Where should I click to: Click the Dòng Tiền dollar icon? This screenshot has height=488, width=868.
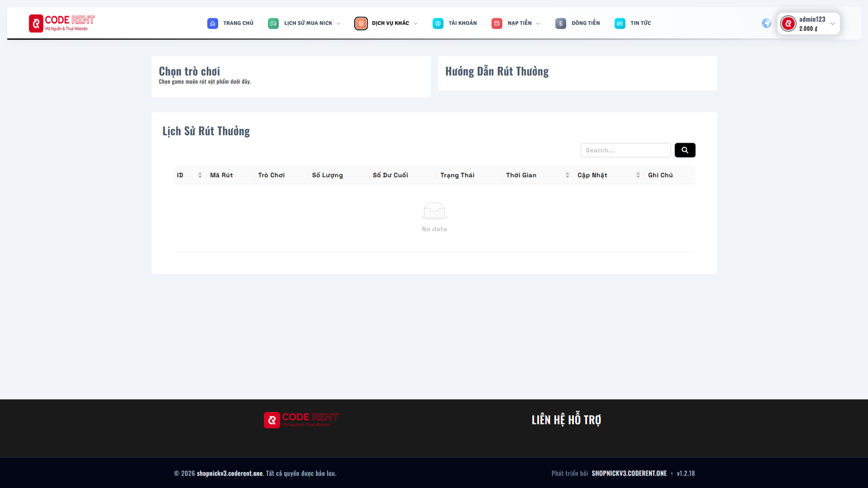pos(560,23)
